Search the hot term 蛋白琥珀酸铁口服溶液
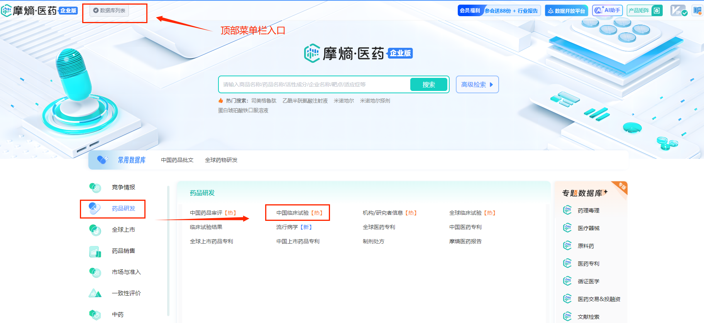This screenshot has width=704, height=323. 243,110
